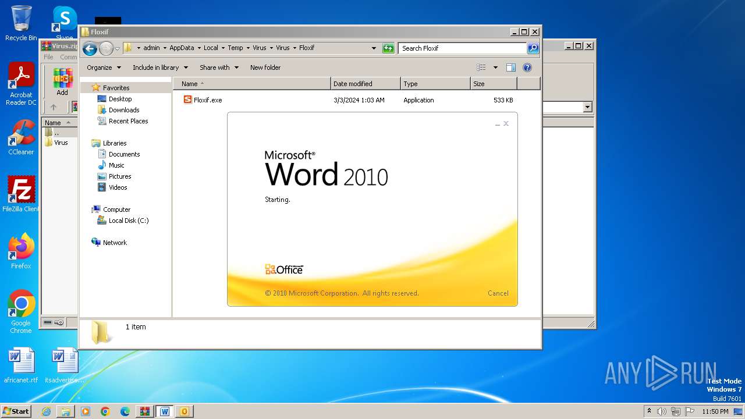Open WinRAR File menu

pyautogui.click(x=48, y=57)
